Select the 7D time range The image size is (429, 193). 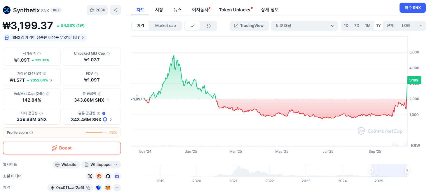(x=357, y=26)
